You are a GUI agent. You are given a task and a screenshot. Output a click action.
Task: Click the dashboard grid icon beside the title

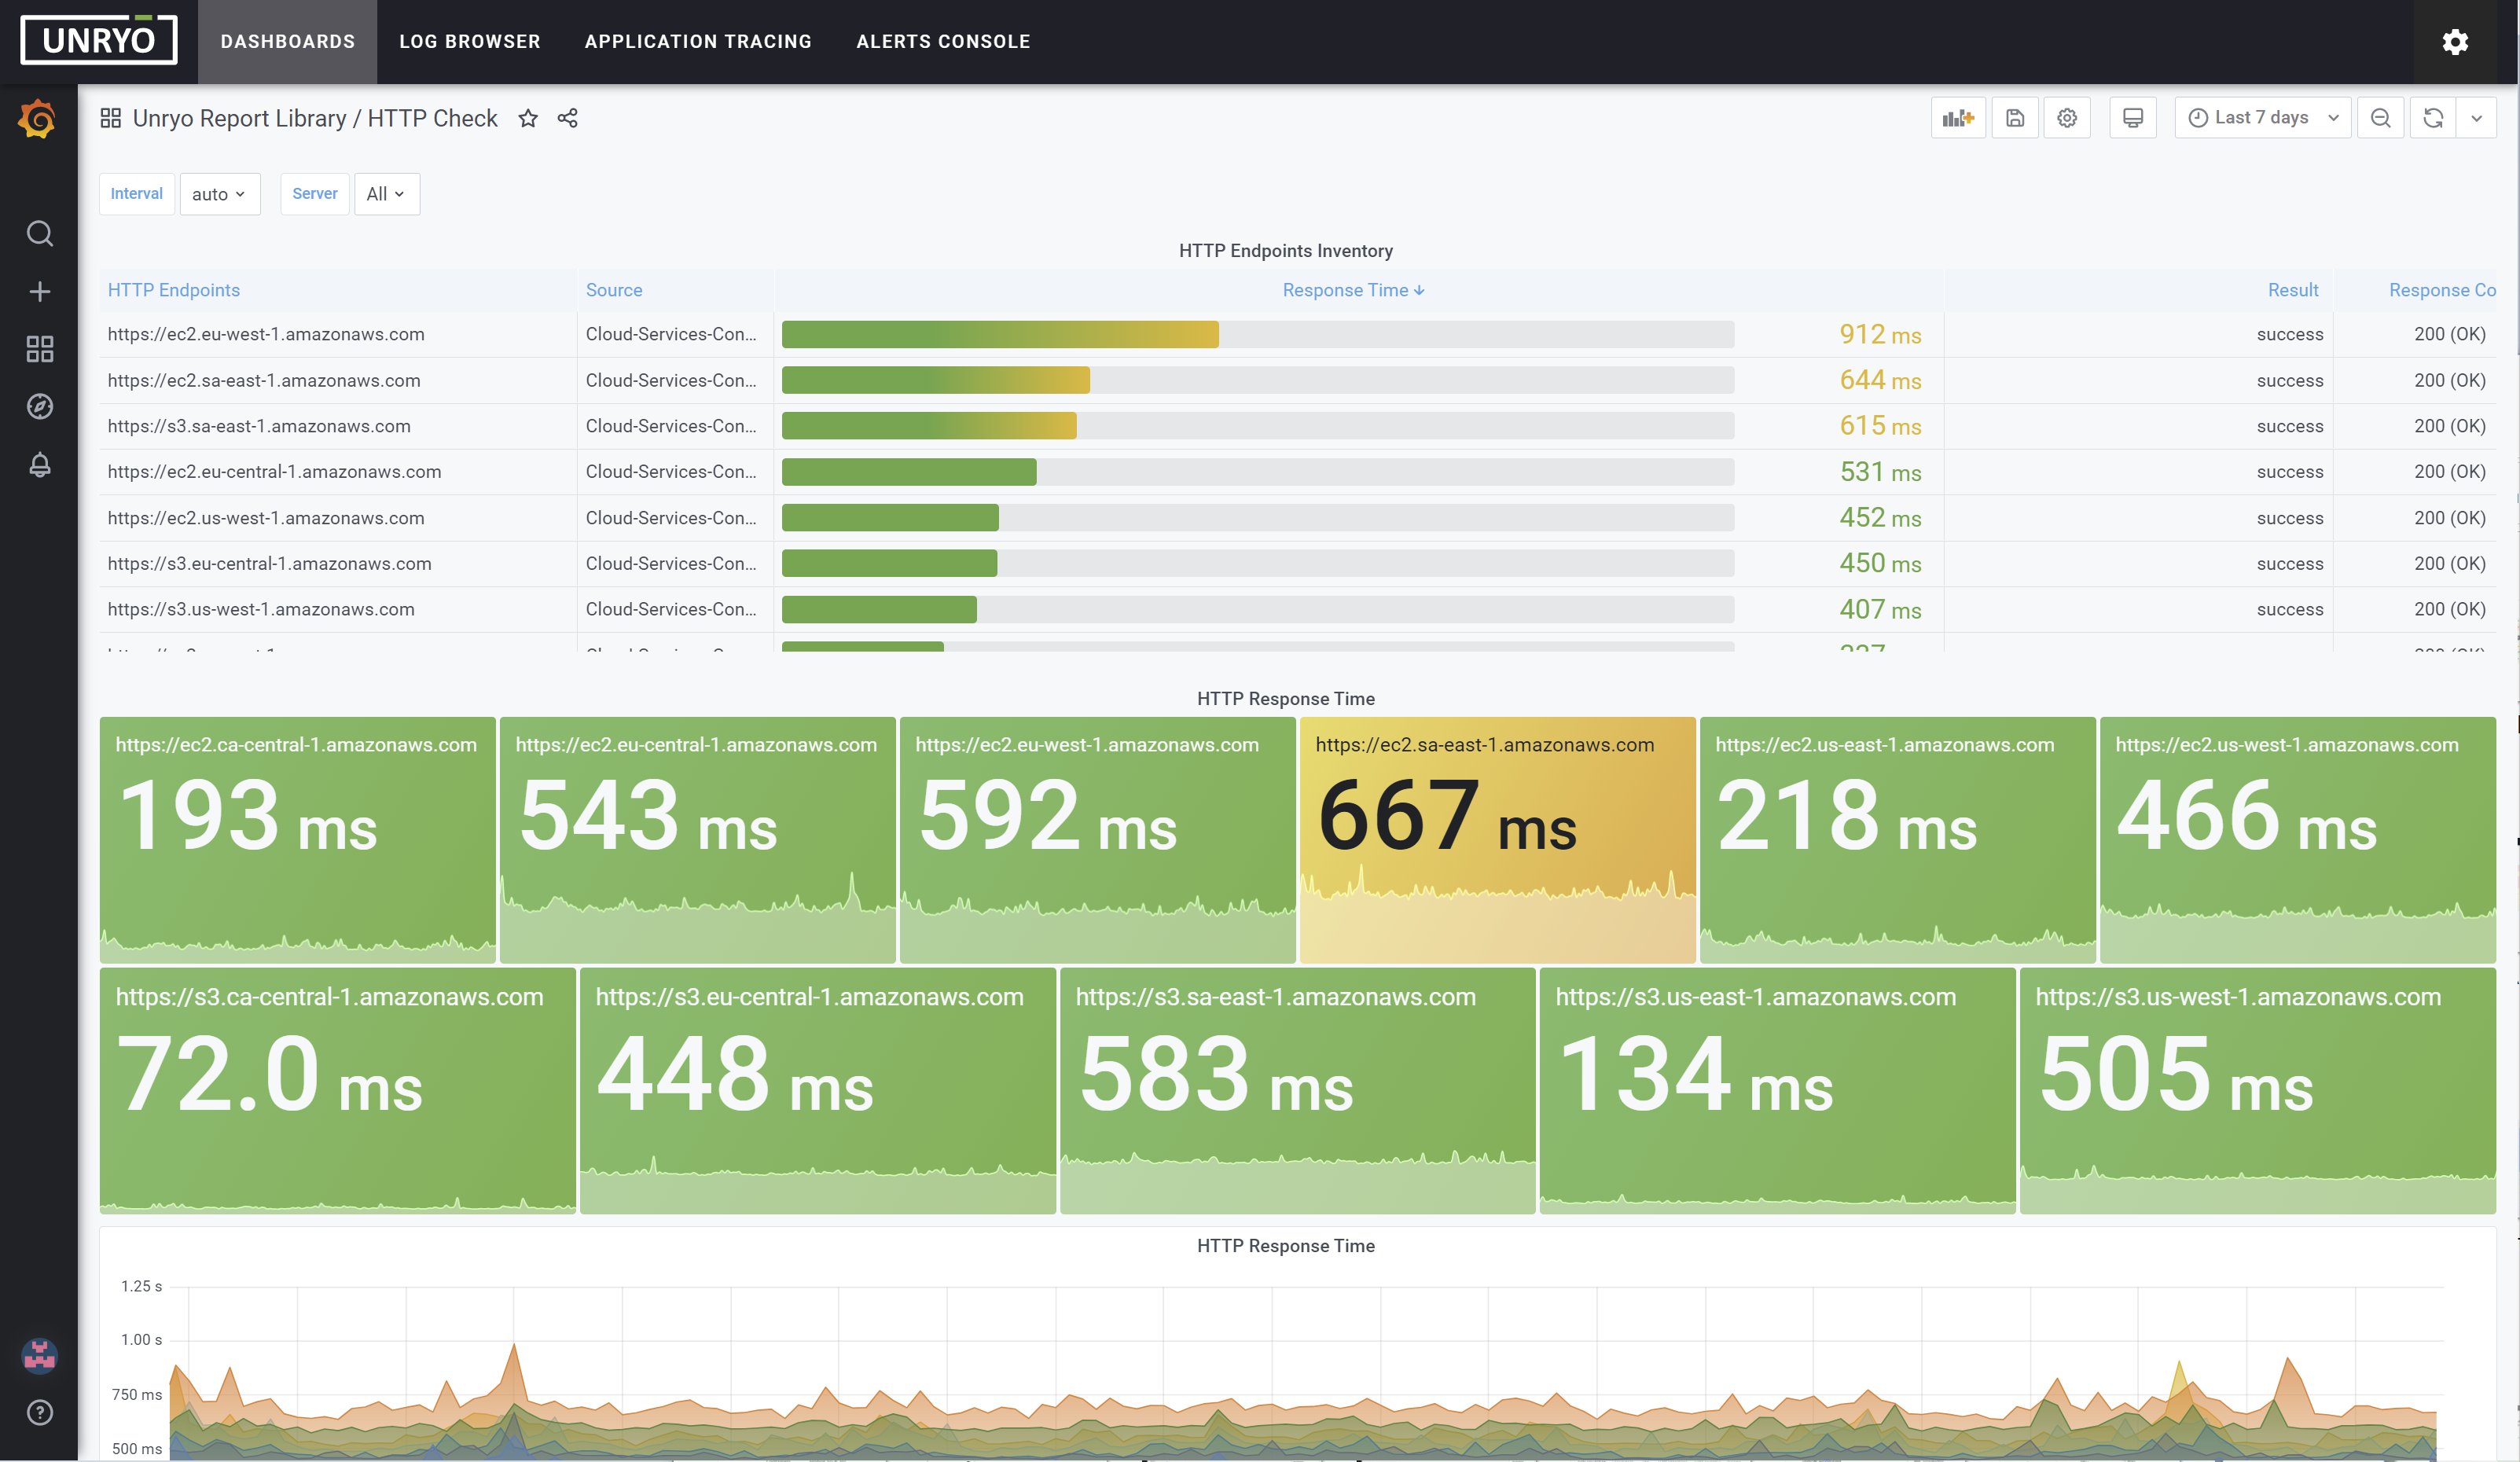(110, 118)
